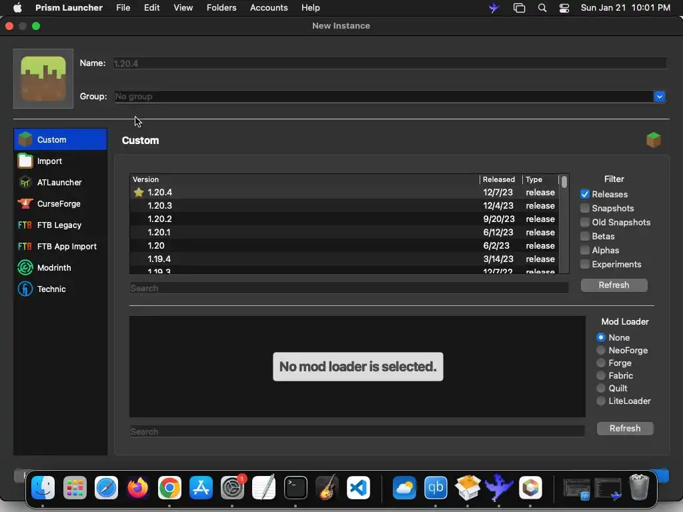
Task: Enable the Betas filter checkbox
Action: tap(584, 236)
